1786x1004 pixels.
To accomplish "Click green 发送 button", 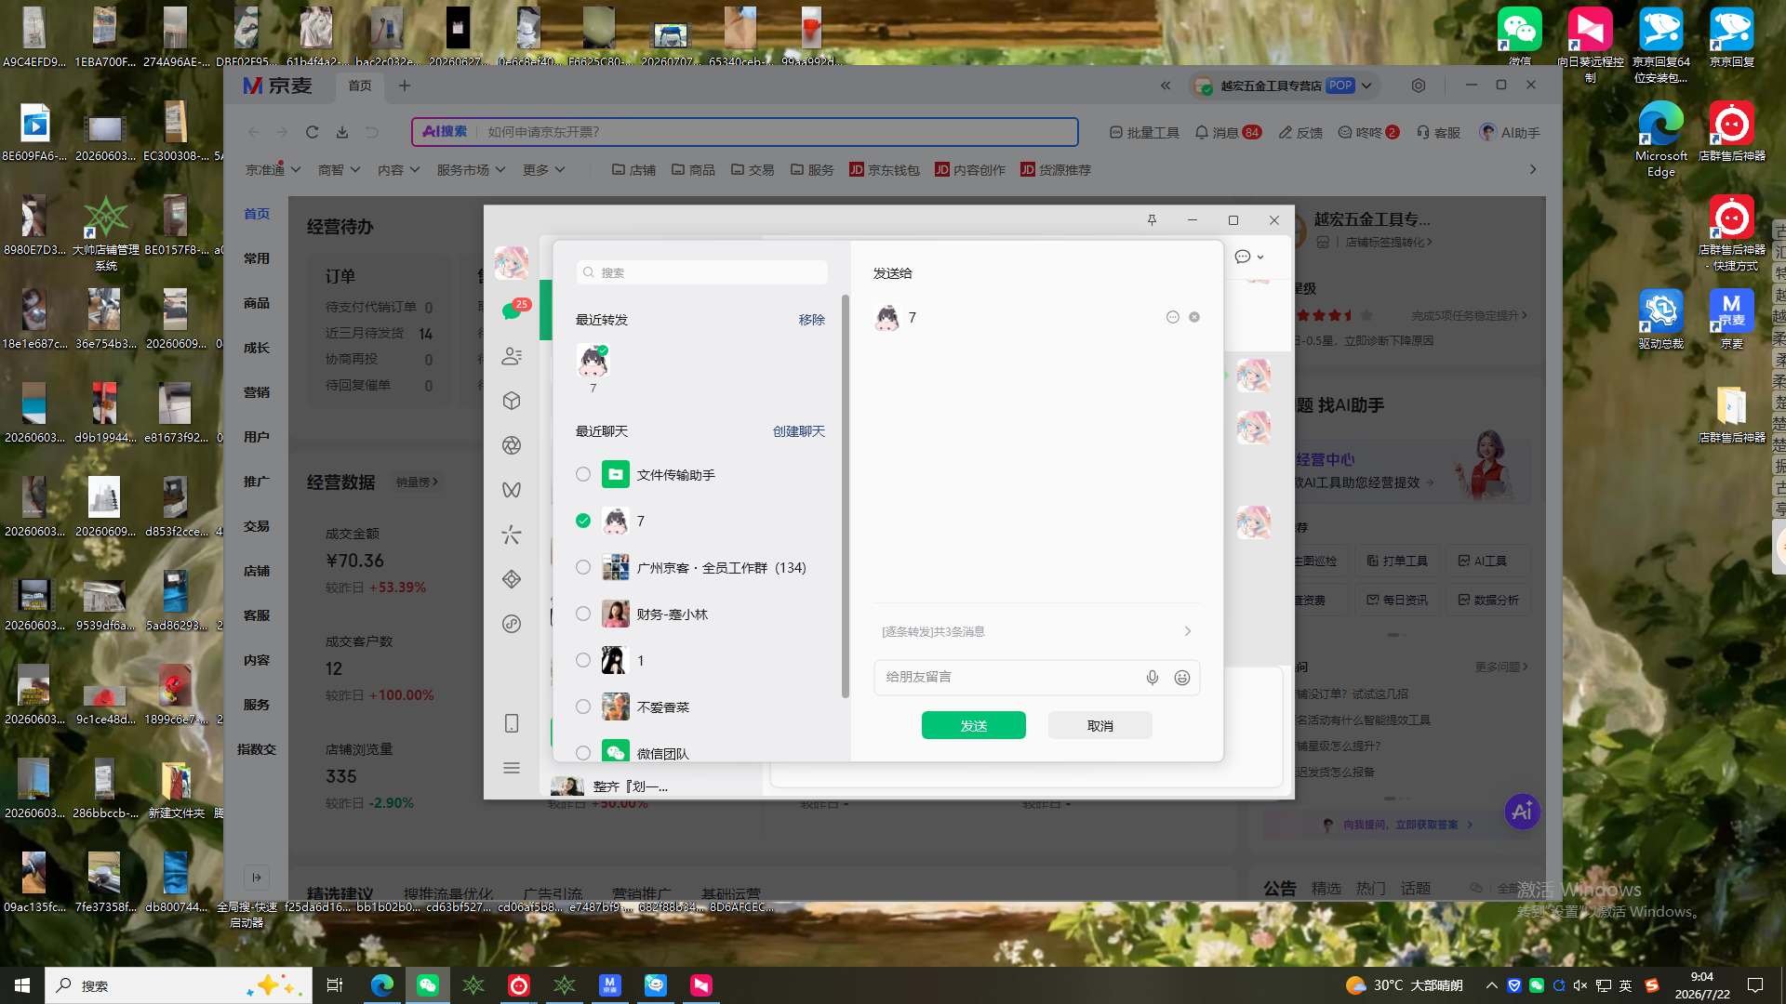I will click(974, 725).
